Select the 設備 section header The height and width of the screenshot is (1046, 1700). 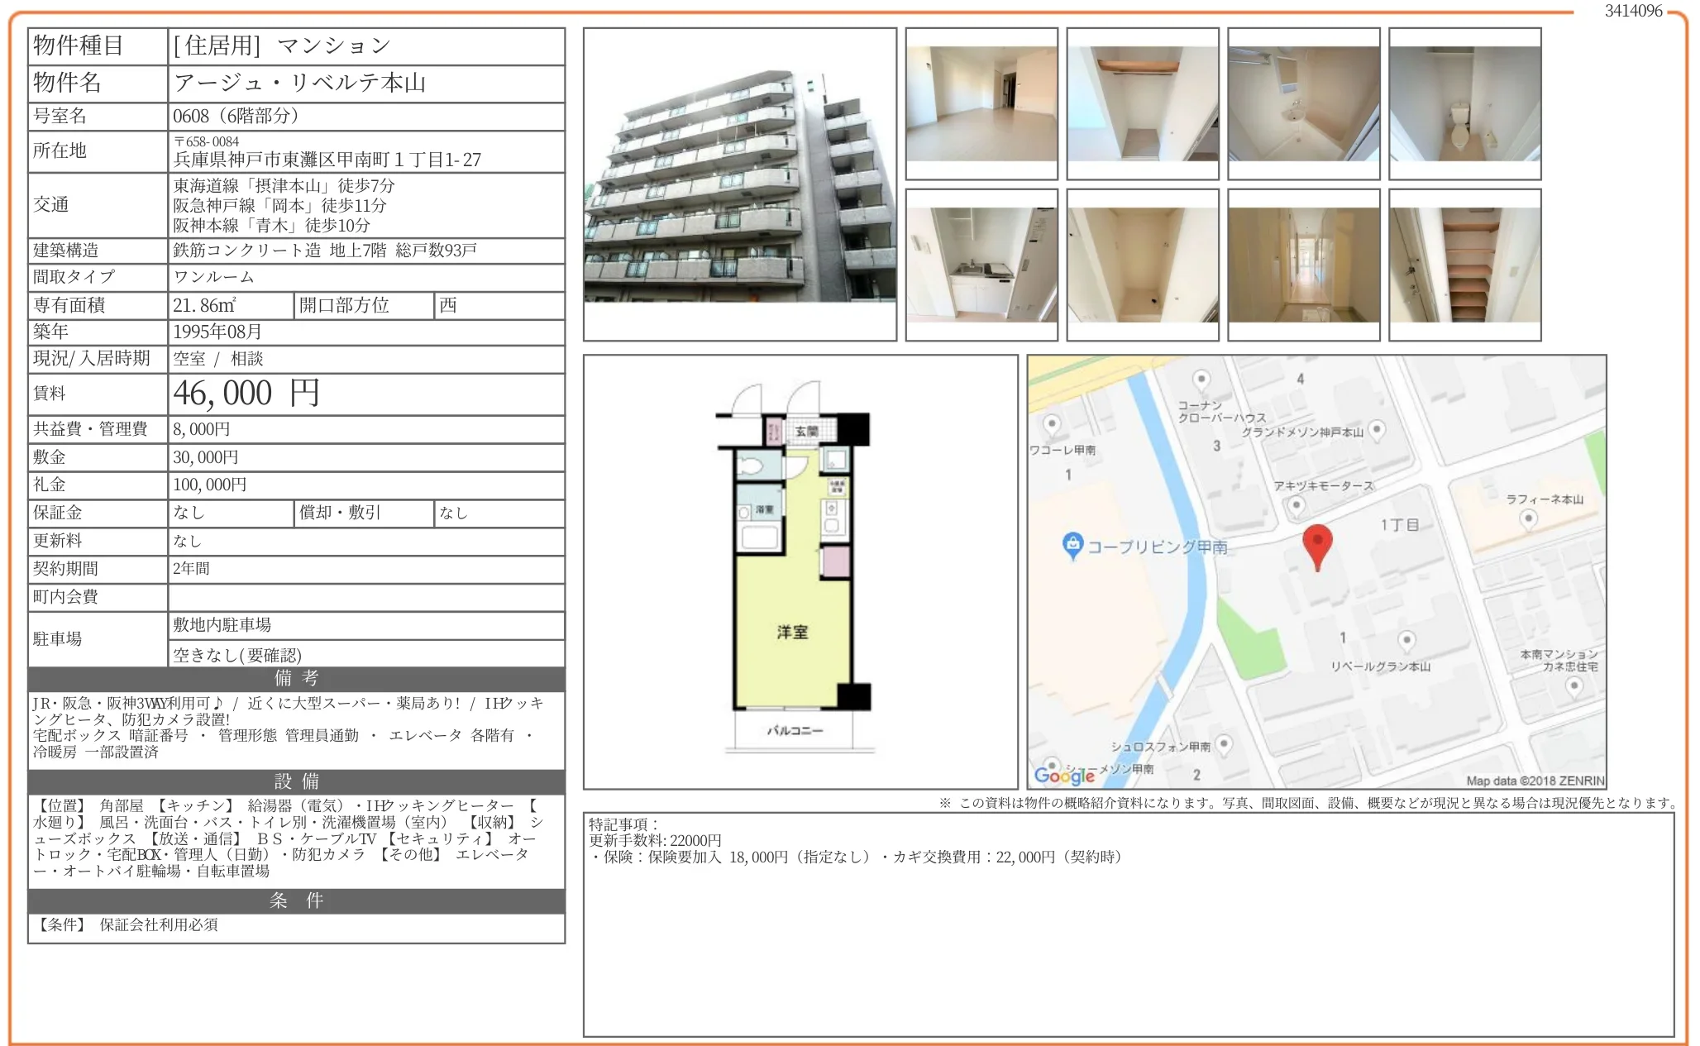click(x=295, y=782)
